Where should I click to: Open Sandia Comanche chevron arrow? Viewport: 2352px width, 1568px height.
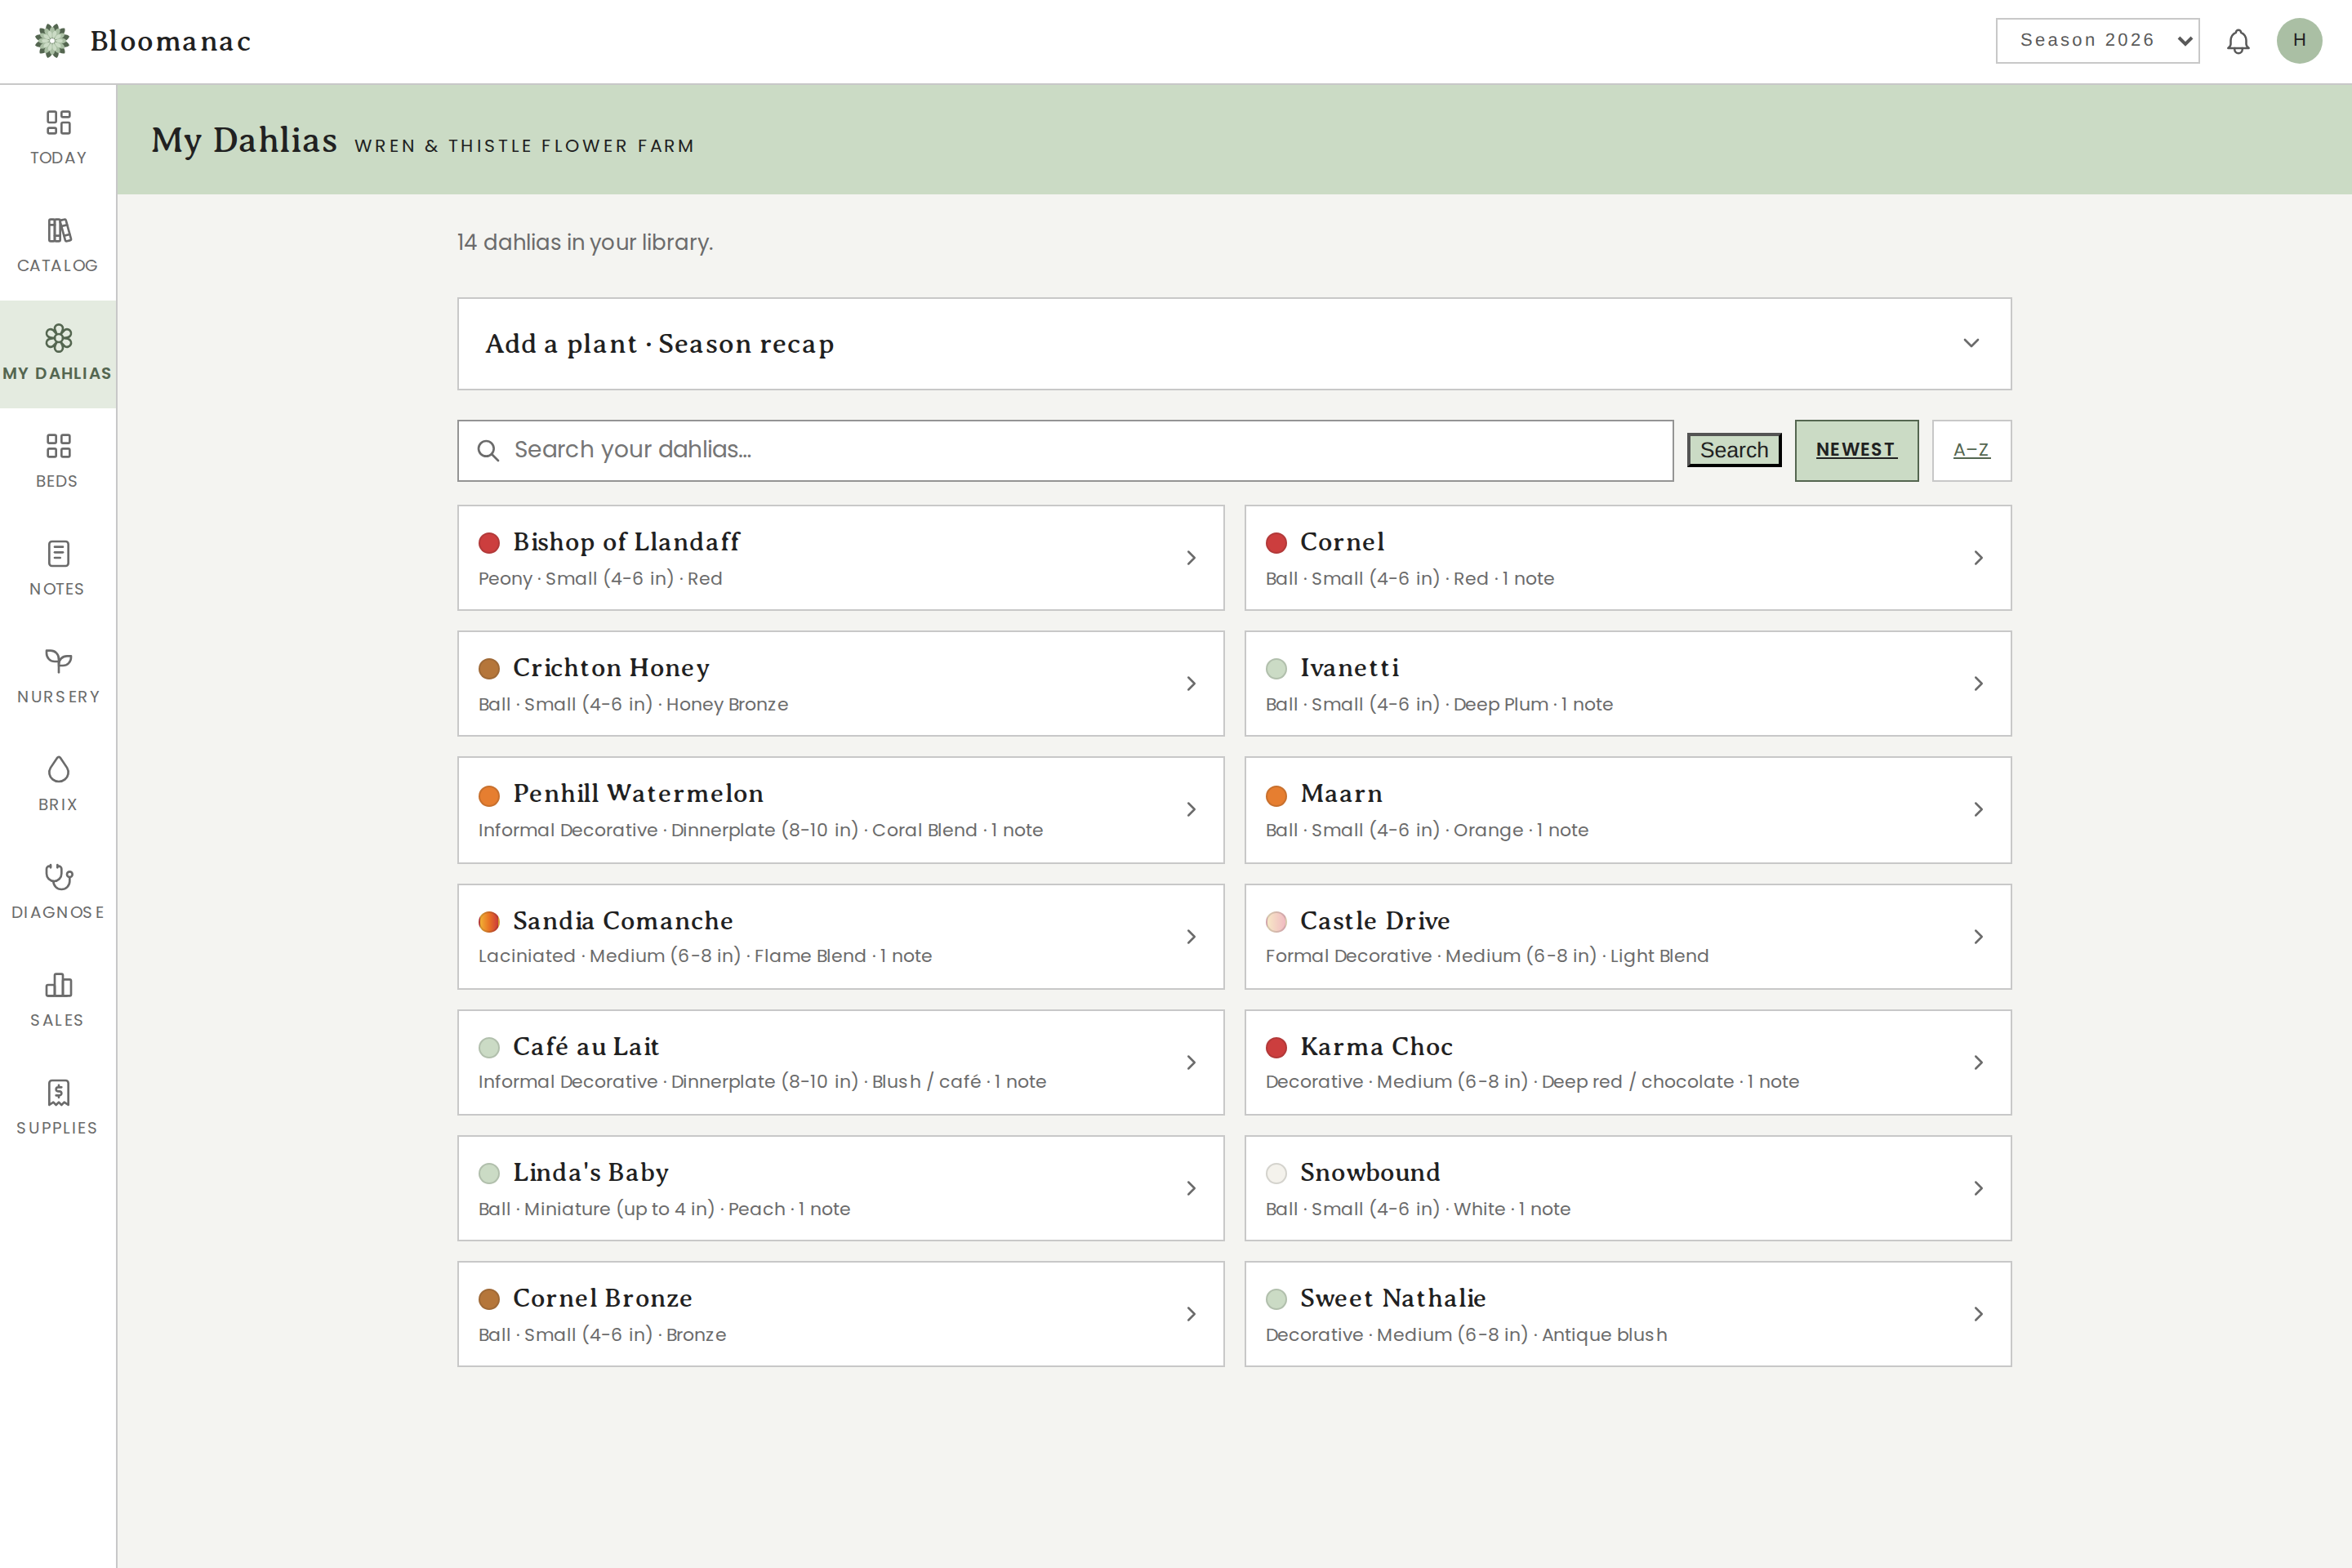click(x=1191, y=937)
